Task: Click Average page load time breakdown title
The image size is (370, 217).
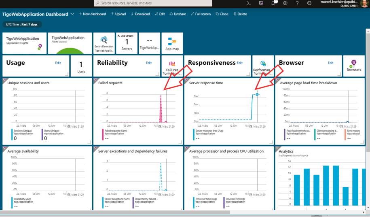Action: click(309, 83)
